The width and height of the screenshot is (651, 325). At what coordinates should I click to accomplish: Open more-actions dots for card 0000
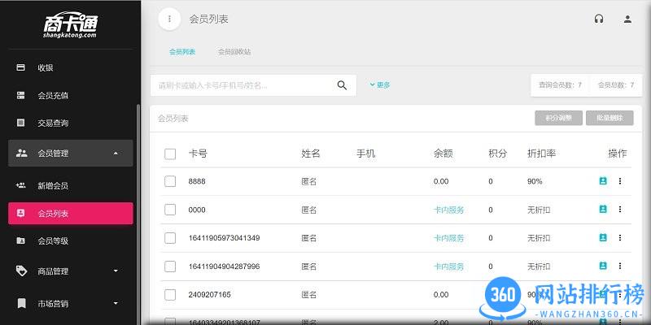pyautogui.click(x=620, y=210)
